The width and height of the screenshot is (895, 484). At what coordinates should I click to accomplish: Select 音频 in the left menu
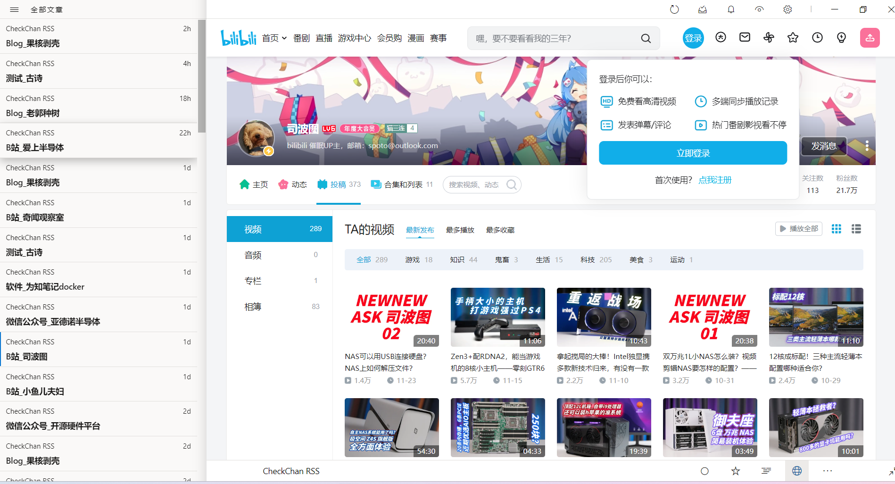280,255
